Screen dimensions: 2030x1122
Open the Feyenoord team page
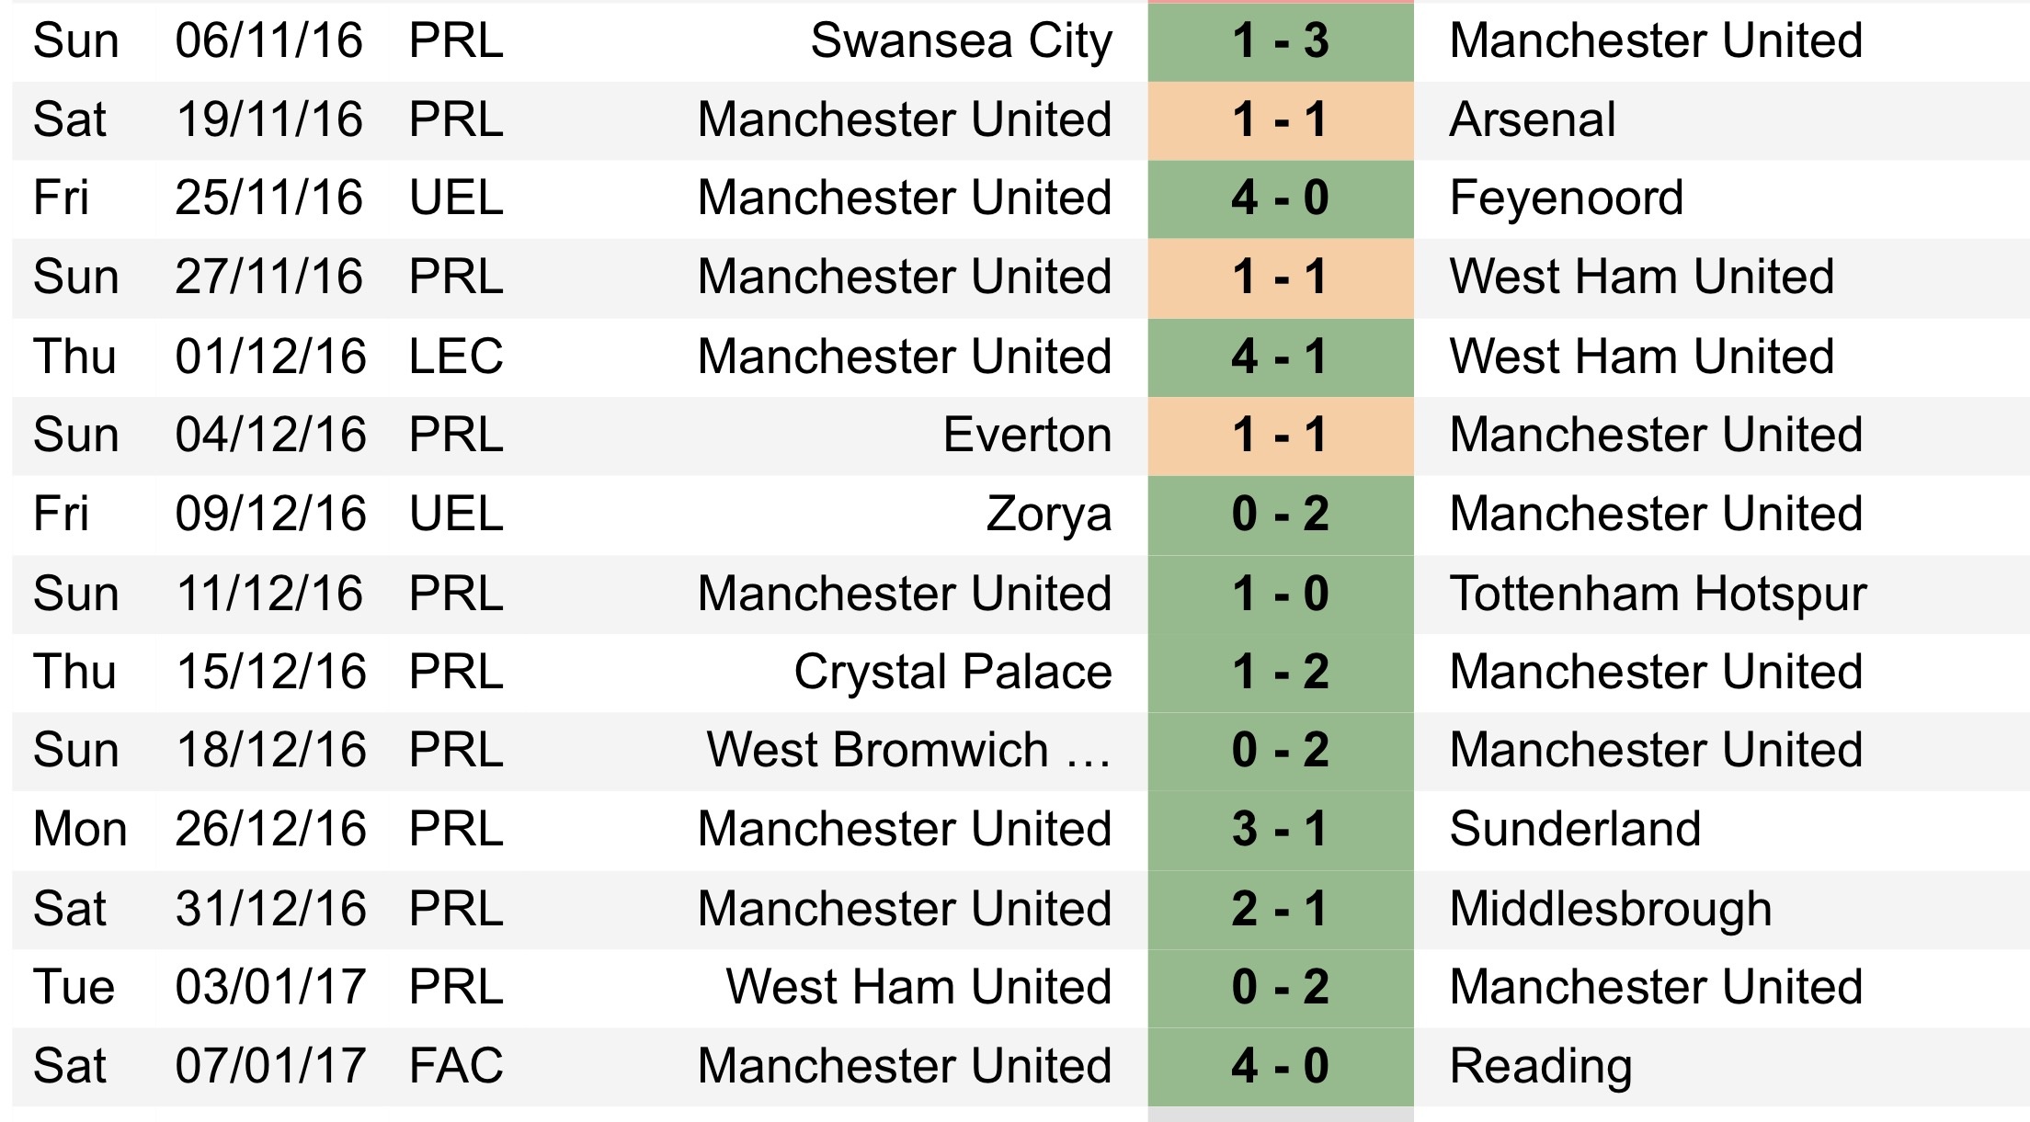[x=1566, y=198]
